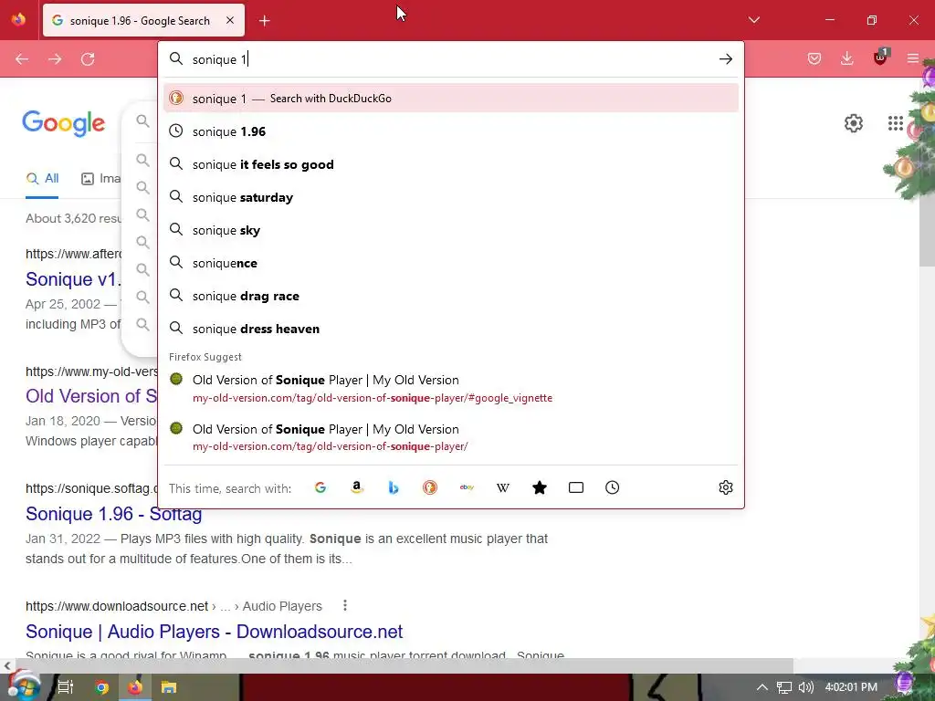Open the Downloads panel icon
Screen dimensions: 935x701
click(x=846, y=58)
